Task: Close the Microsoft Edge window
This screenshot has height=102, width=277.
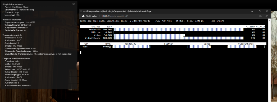Action: [x=267, y=11]
